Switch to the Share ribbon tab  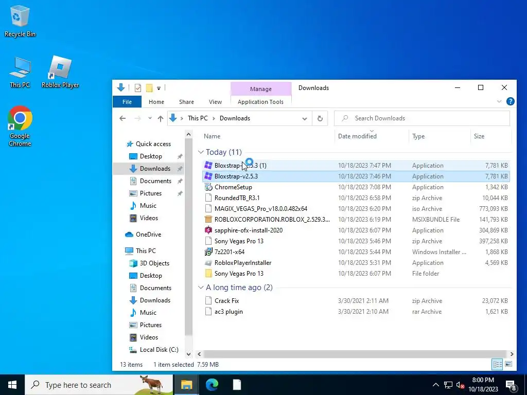[186, 102]
